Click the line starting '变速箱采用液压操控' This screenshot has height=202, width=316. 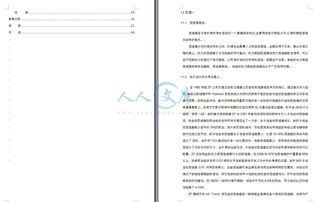pyautogui.click(x=237, y=66)
